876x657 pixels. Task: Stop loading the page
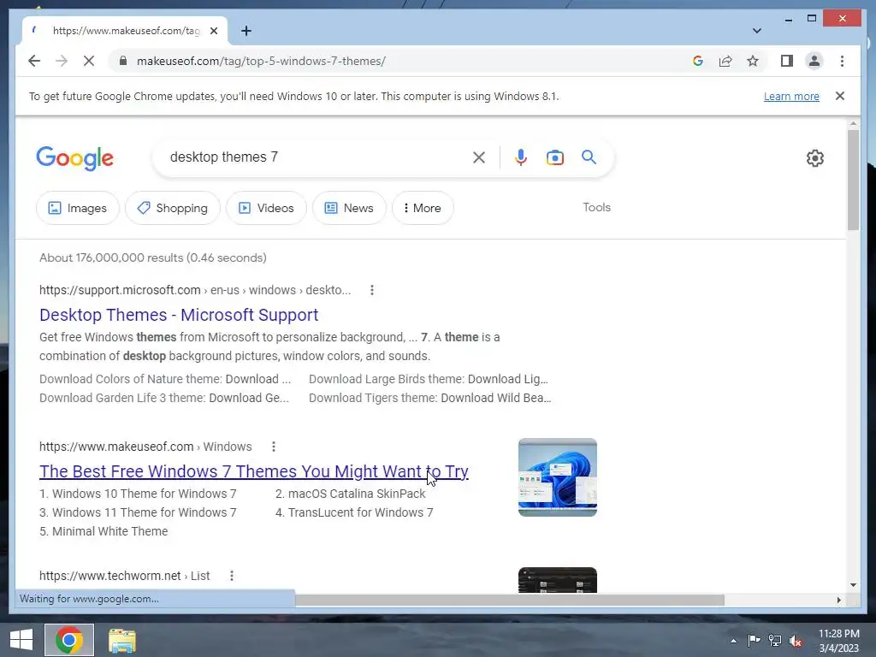tap(89, 61)
